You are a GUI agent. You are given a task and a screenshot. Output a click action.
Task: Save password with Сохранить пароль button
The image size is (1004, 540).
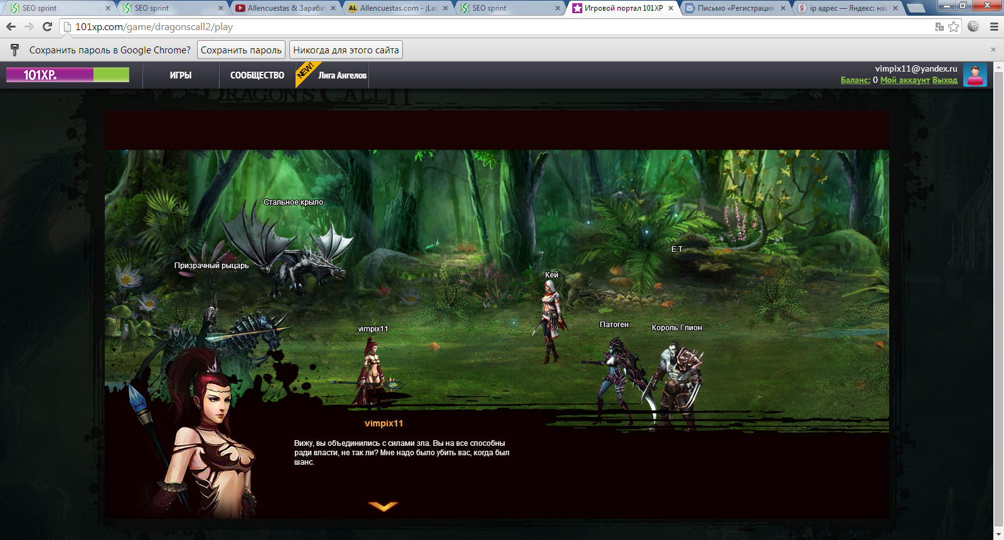coord(241,50)
